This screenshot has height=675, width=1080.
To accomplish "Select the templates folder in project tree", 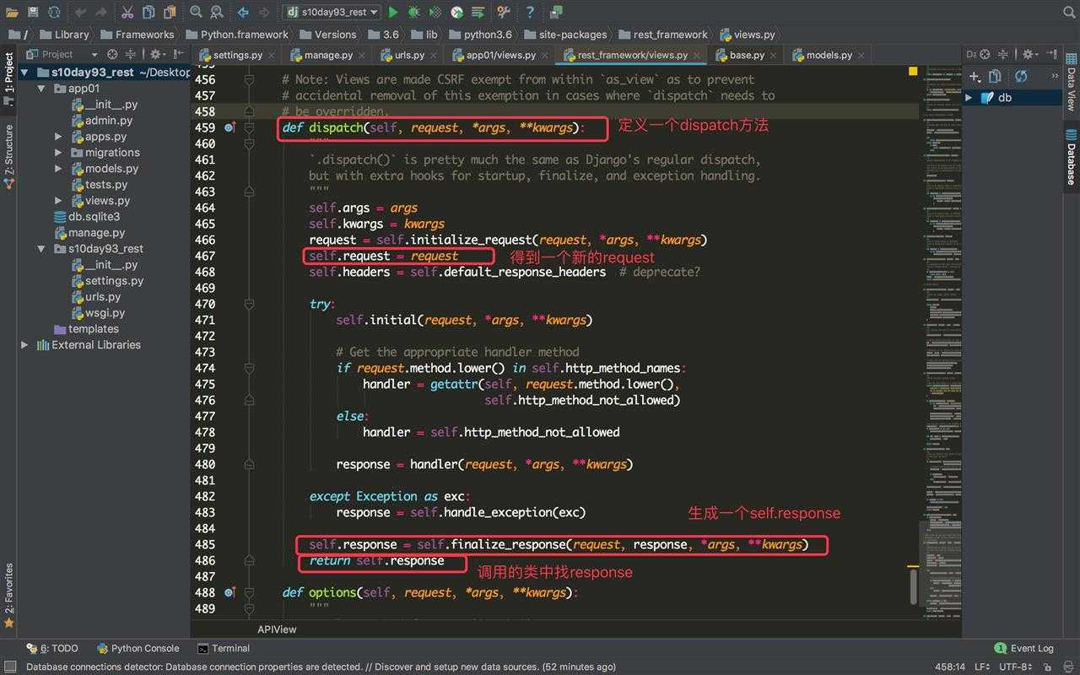I will (85, 329).
